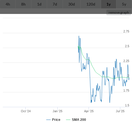This screenshot has height=127, width=132.
Task: Click the Jul '25 axis tick label
Action: (x=120, y=111)
